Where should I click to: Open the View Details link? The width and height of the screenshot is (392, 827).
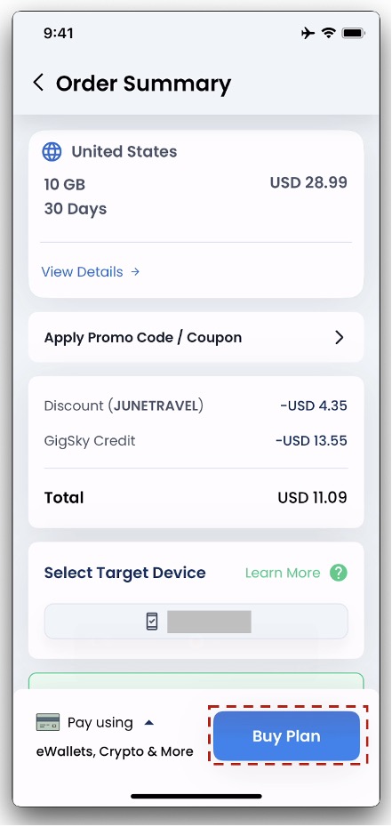point(82,271)
